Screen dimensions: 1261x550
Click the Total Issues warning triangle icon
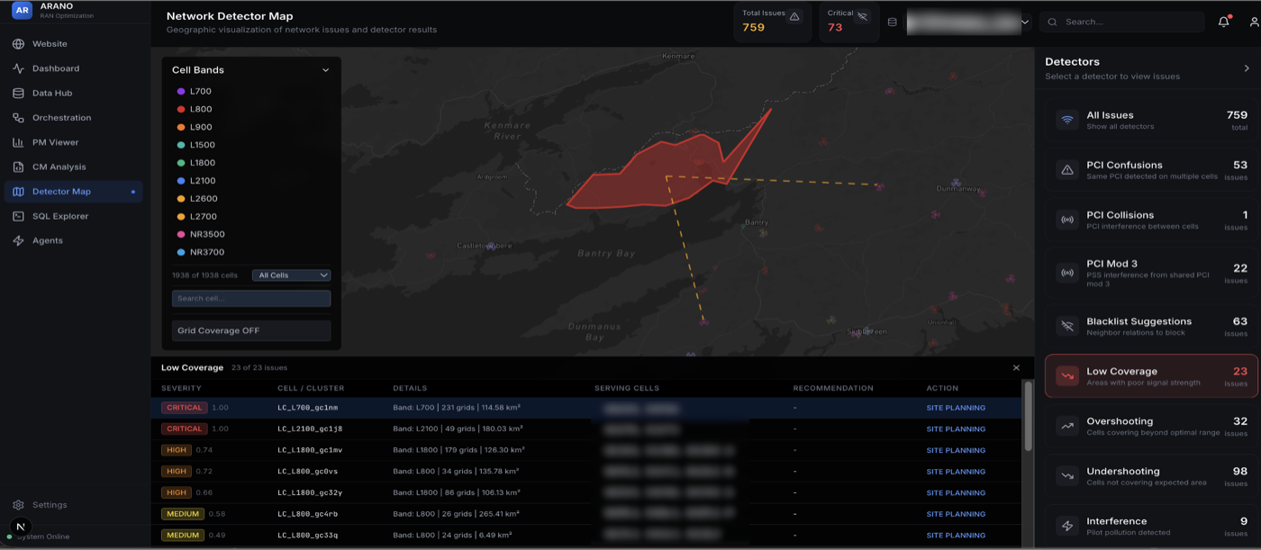(x=794, y=16)
